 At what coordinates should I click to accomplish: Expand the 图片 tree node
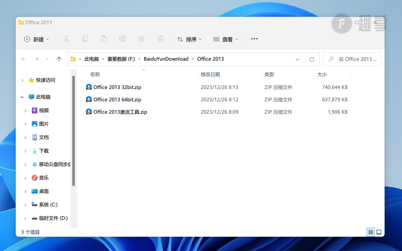(x=25, y=124)
